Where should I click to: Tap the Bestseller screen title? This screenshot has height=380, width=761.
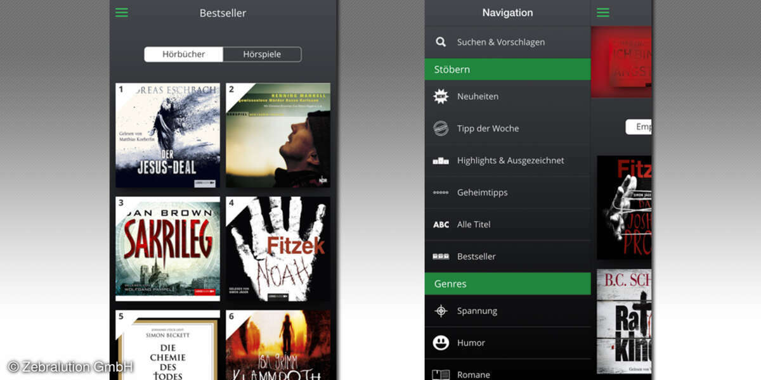pyautogui.click(x=223, y=13)
